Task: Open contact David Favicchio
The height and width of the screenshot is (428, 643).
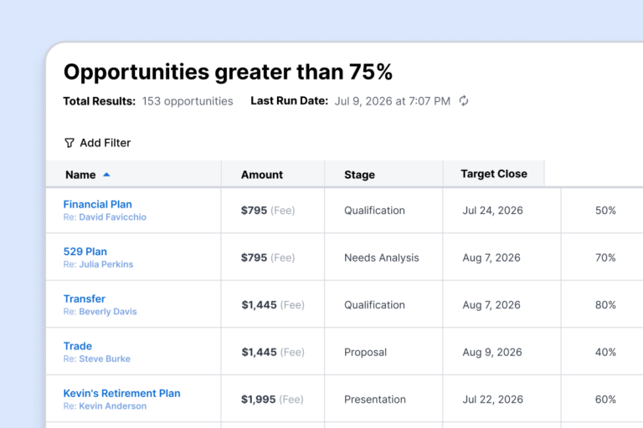Action: [112, 217]
